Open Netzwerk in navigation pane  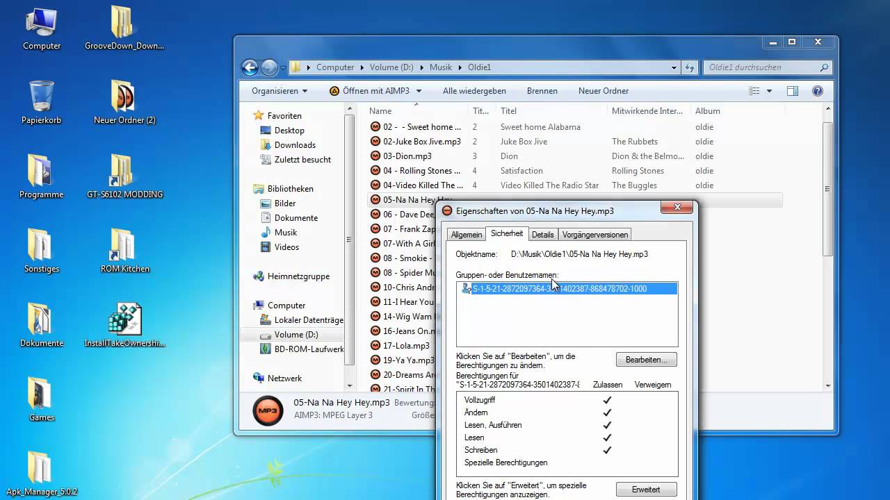[284, 378]
